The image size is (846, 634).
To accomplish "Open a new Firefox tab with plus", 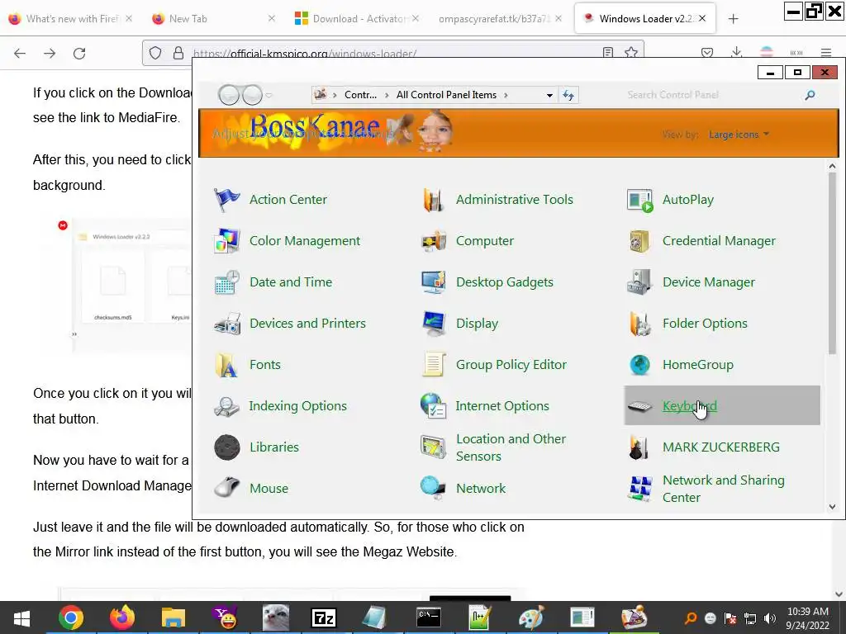I will click(x=733, y=19).
